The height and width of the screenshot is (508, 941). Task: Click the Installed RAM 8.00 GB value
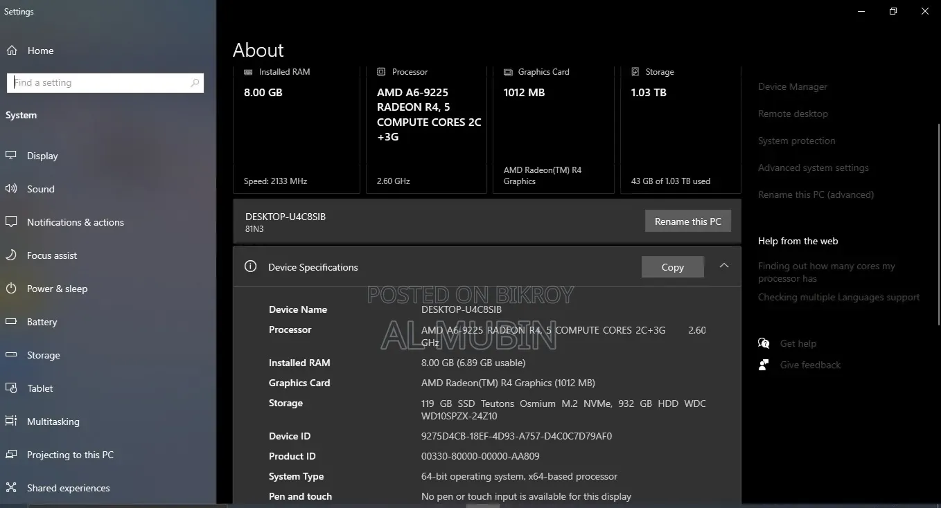263,92
